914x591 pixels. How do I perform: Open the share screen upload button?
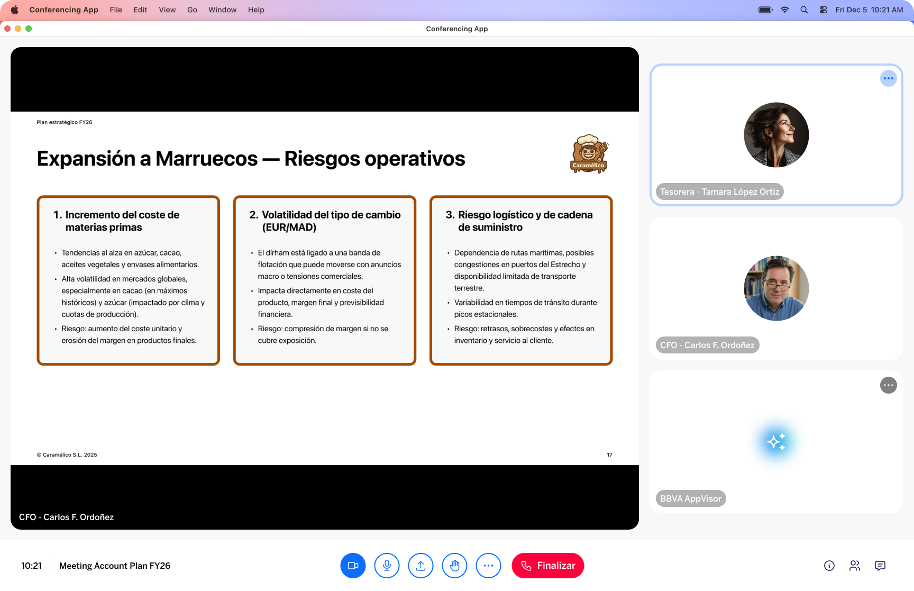(421, 566)
